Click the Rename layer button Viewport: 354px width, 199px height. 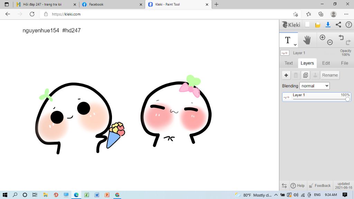[x=330, y=75]
